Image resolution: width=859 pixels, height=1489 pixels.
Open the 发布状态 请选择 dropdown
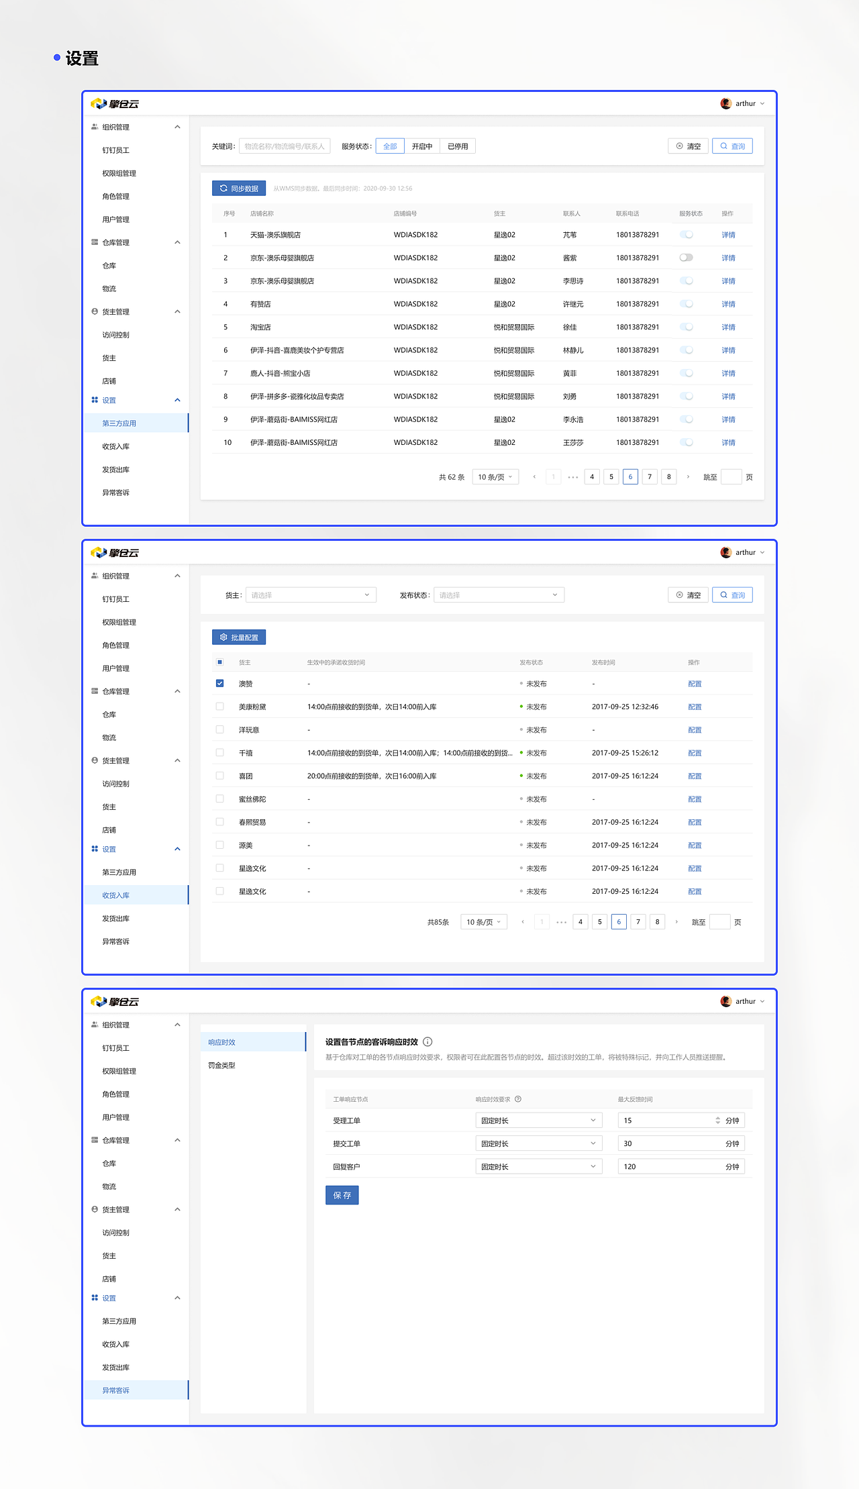coord(499,595)
